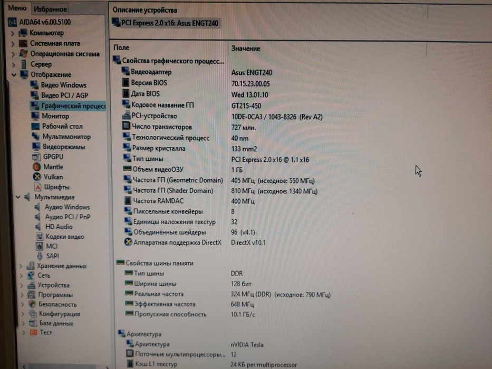Open the SAPI microphone icon
The image size is (492, 369).
tap(40, 256)
